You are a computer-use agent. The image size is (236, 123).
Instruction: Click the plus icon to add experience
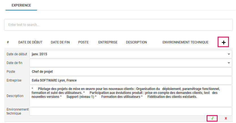tap(223, 42)
